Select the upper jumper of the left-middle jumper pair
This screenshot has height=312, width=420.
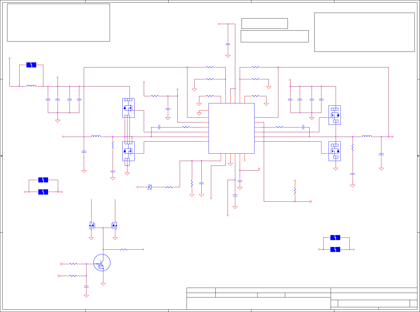click(43, 180)
